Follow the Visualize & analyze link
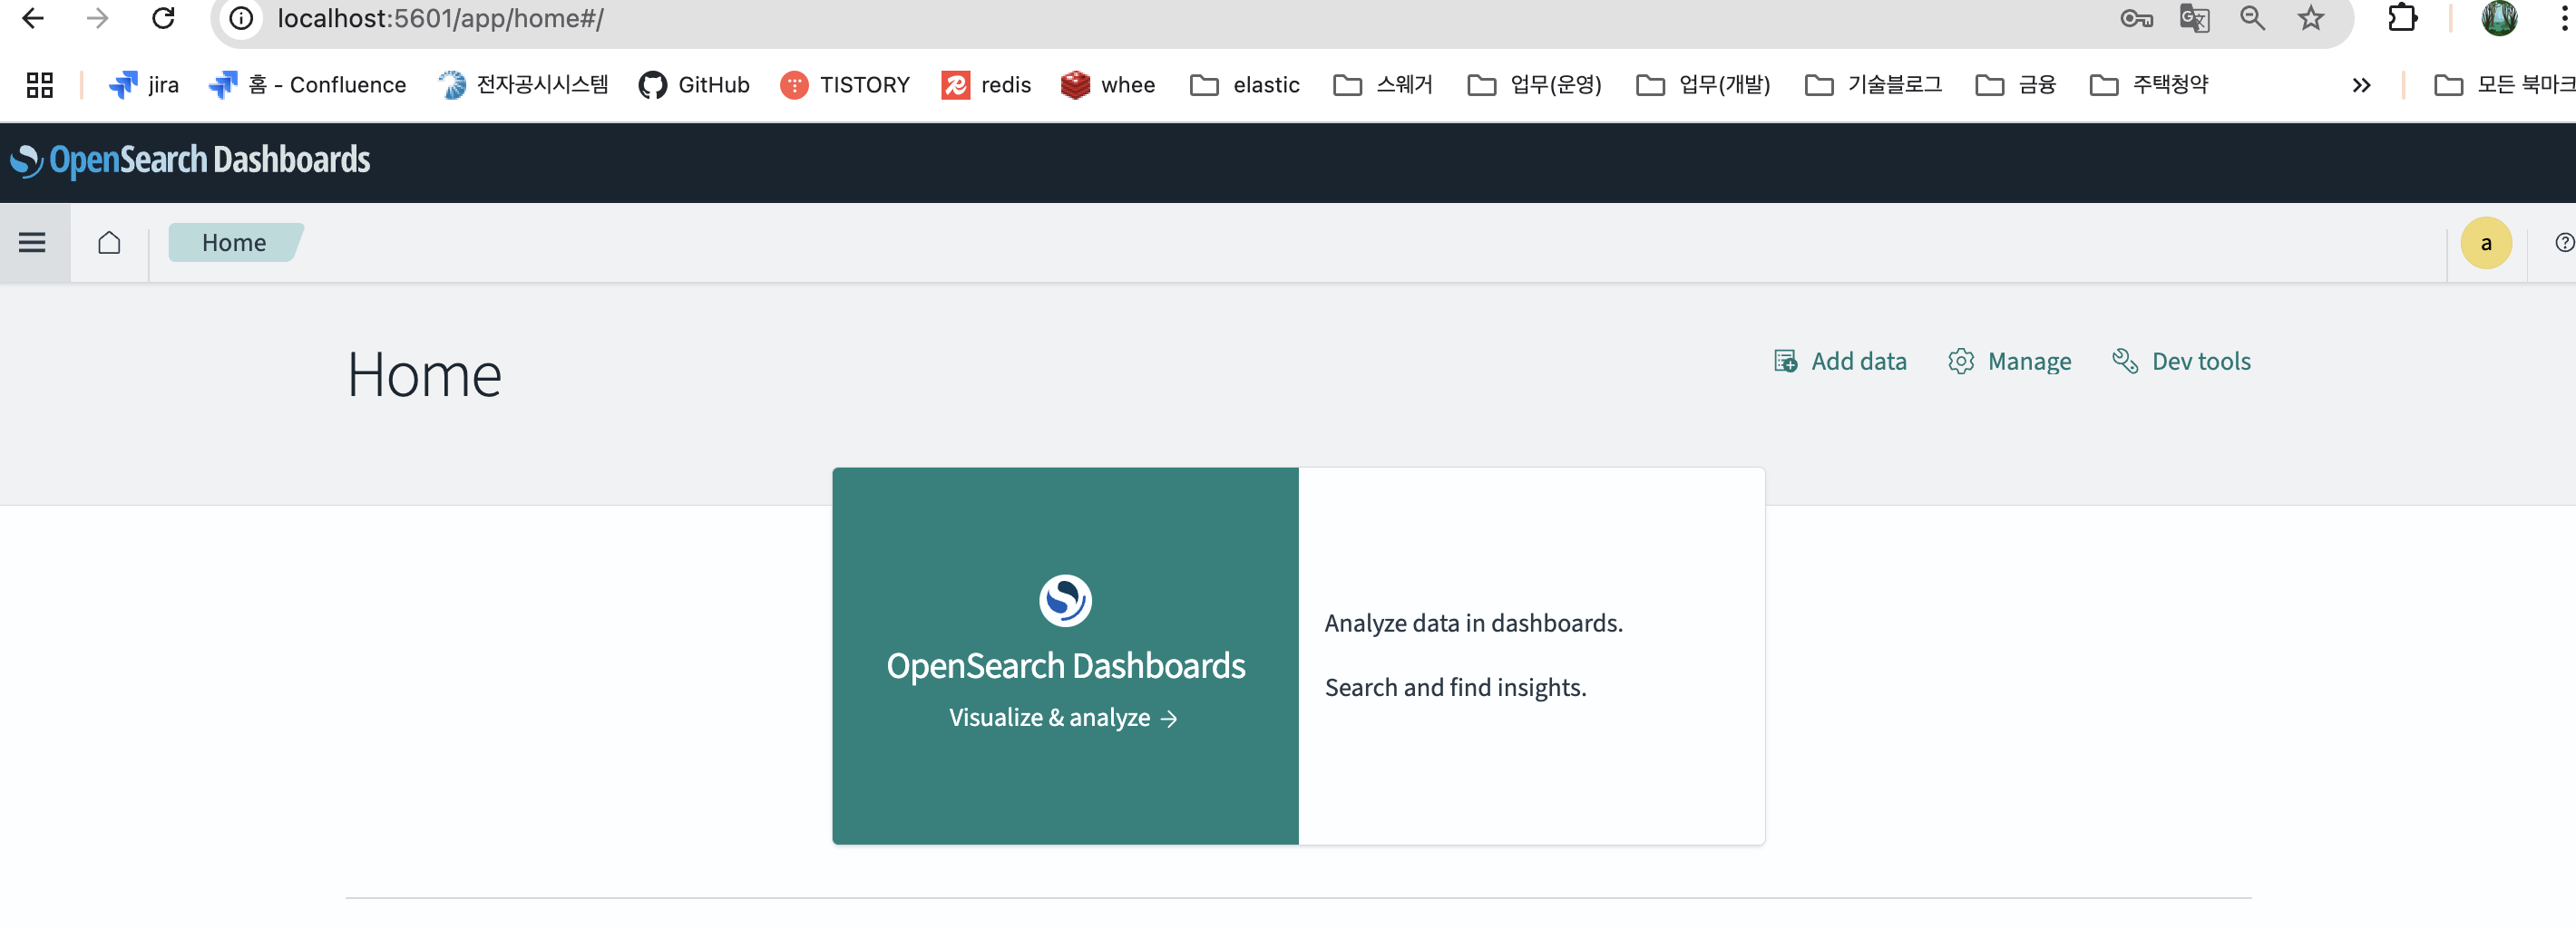The image size is (2576, 928). pyautogui.click(x=1063, y=717)
